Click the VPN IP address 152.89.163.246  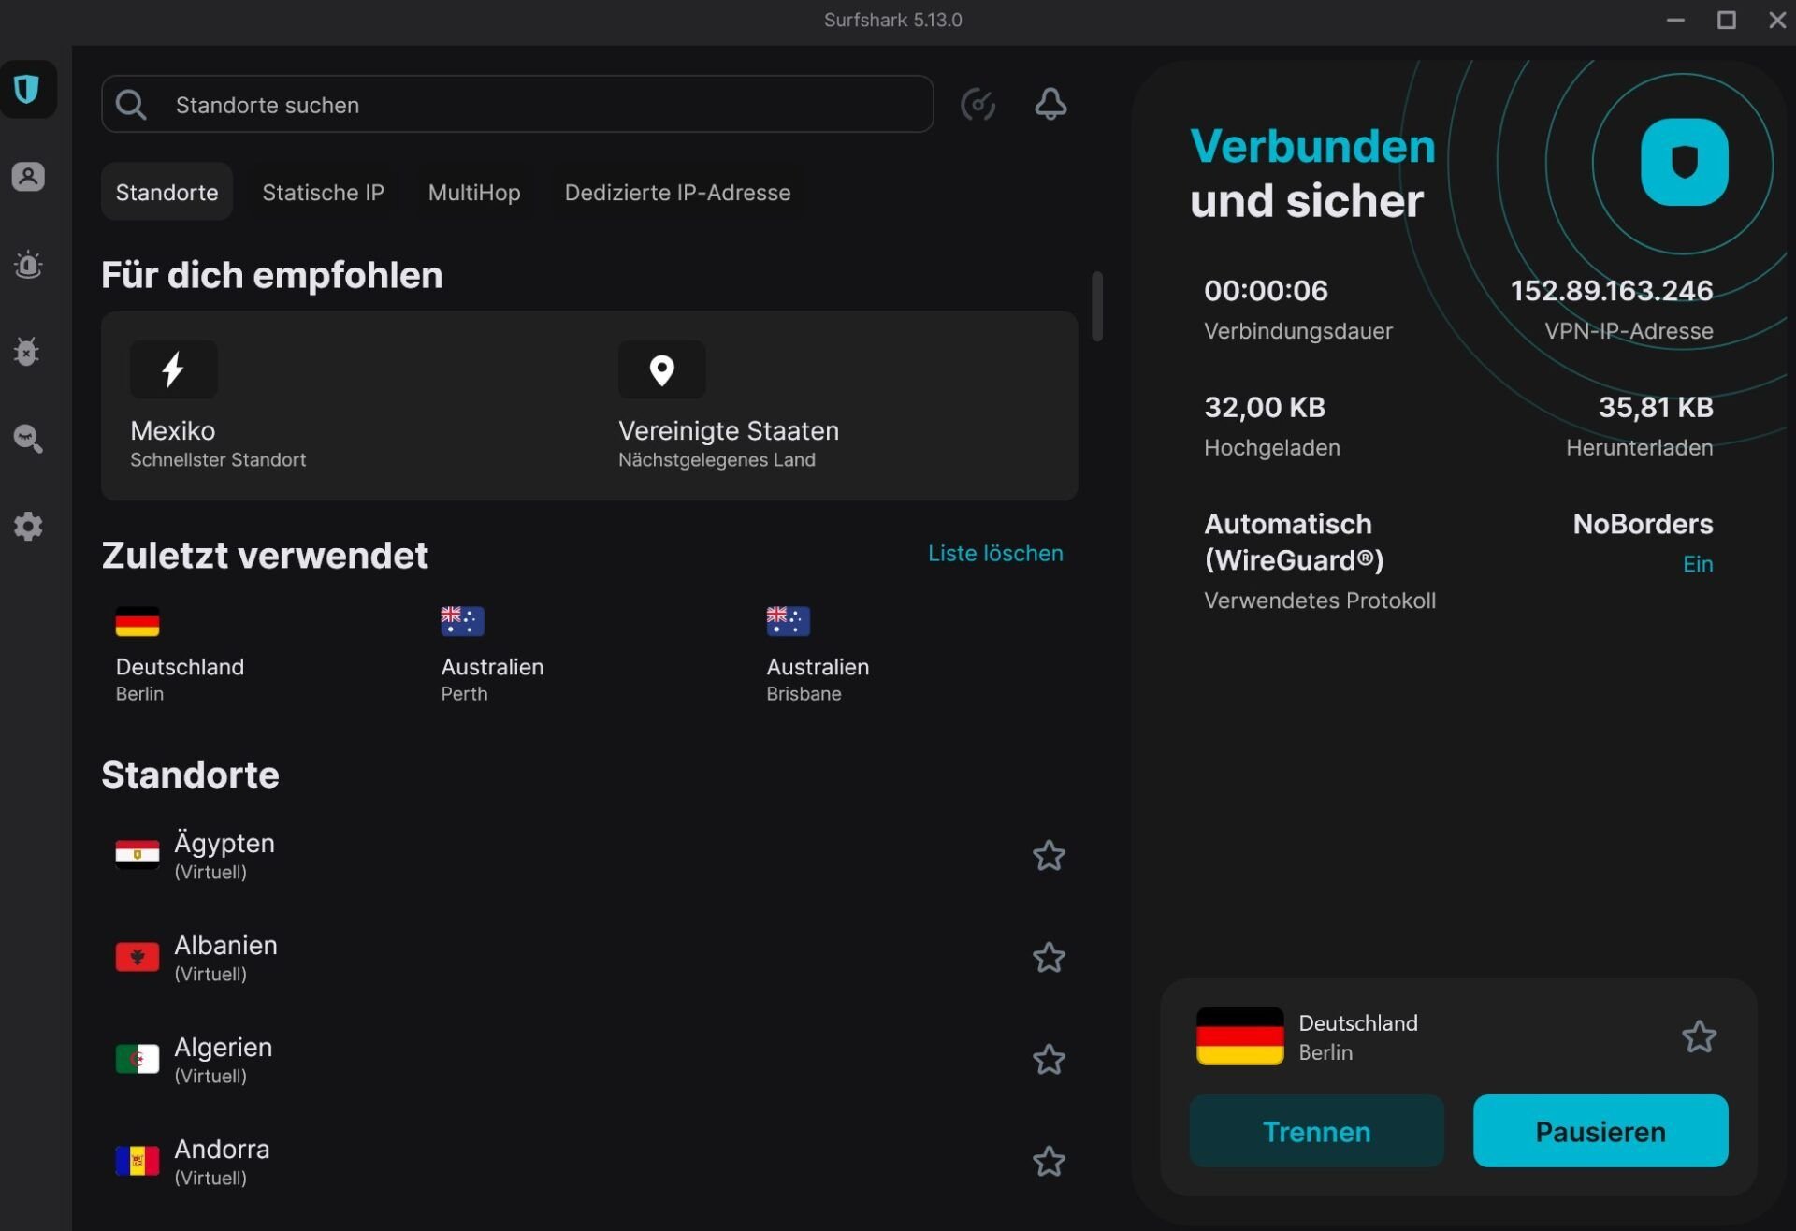click(x=1612, y=290)
